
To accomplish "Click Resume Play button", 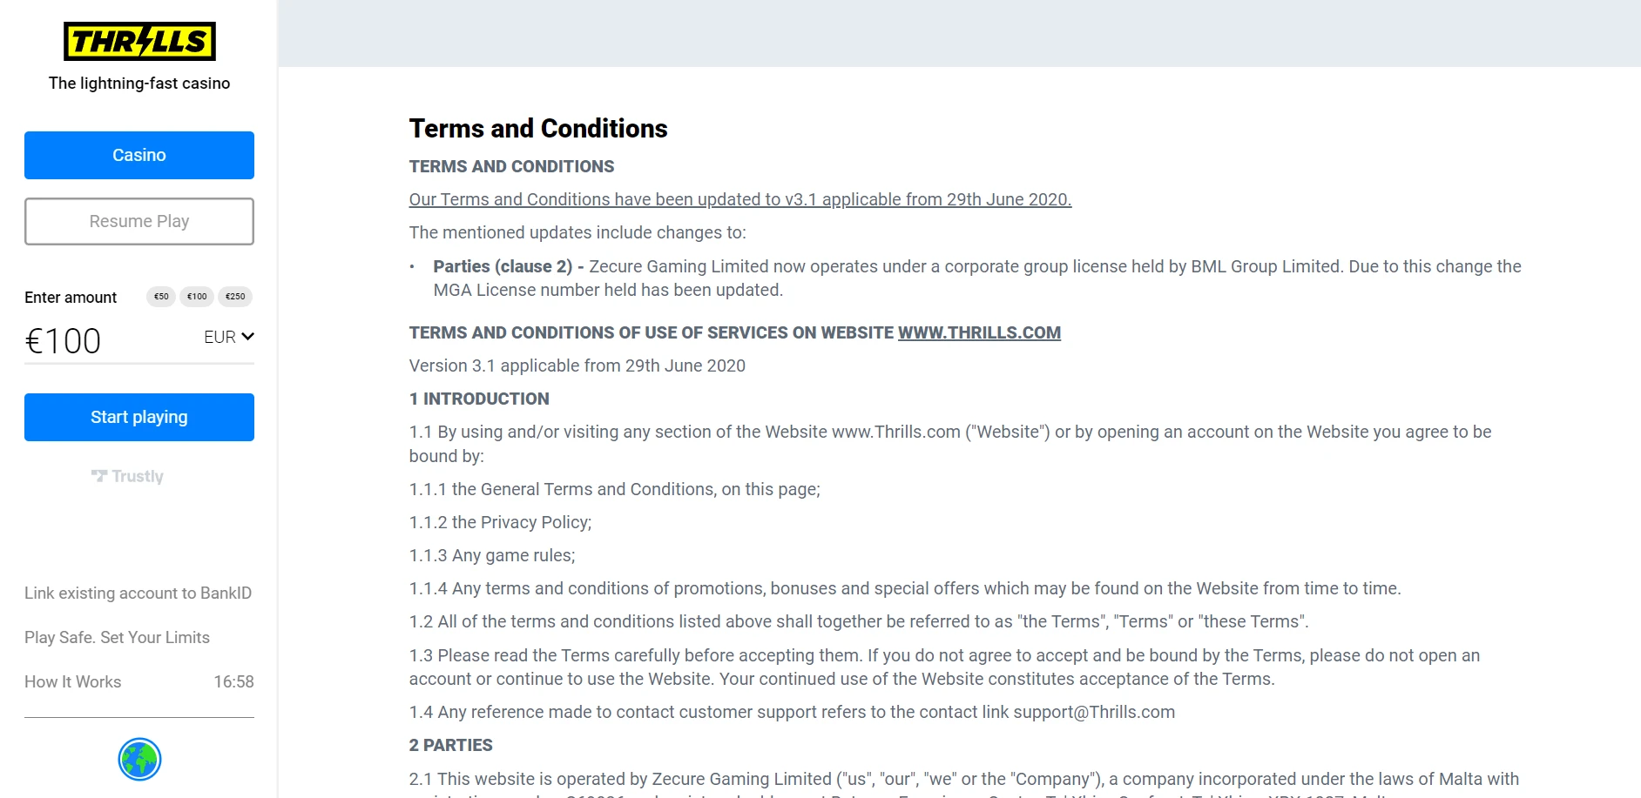I will pos(139,221).
